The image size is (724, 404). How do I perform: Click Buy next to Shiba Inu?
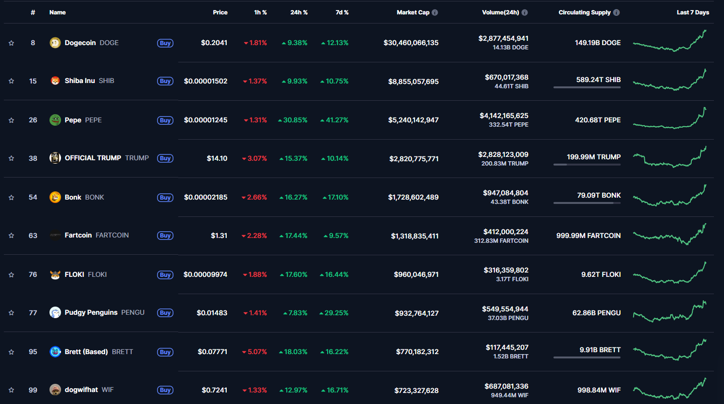point(165,81)
